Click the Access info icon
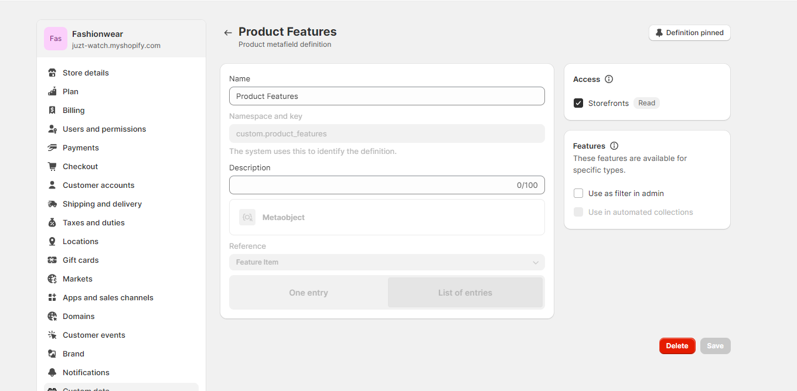This screenshot has width=797, height=391. (x=609, y=79)
